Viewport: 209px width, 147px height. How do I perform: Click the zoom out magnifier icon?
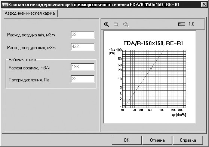pyautogui.click(x=116, y=24)
